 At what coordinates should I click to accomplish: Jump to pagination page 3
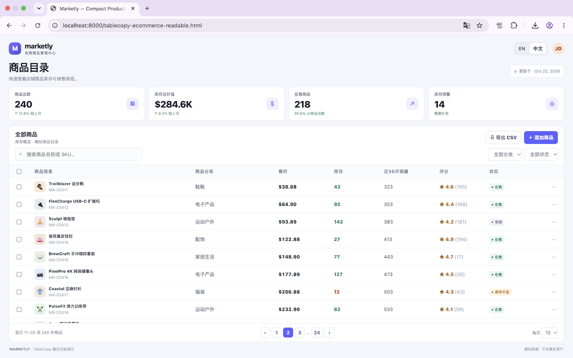pyautogui.click(x=300, y=332)
